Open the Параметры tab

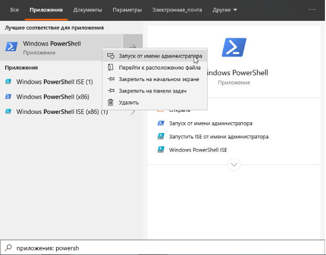127,10
